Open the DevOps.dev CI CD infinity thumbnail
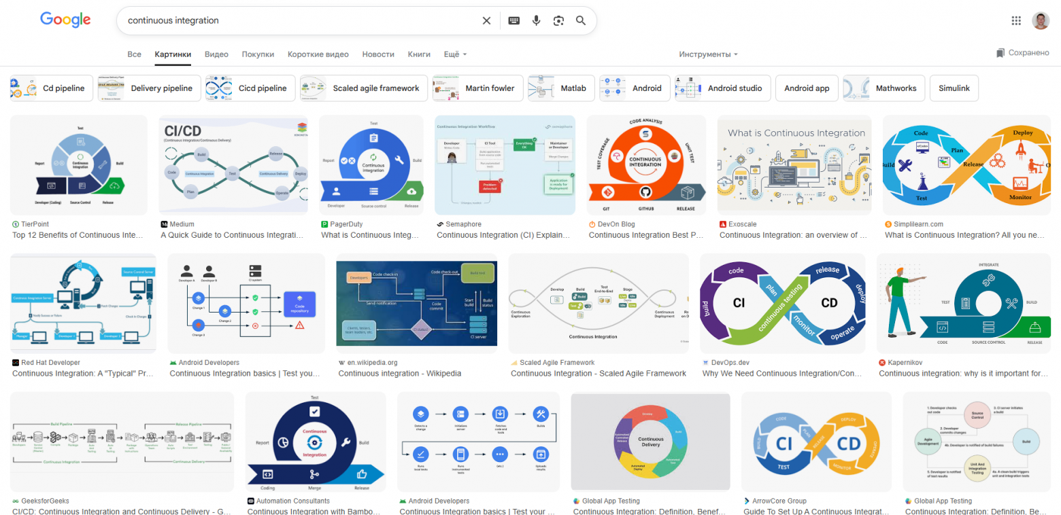The image size is (1061, 515). point(782,303)
